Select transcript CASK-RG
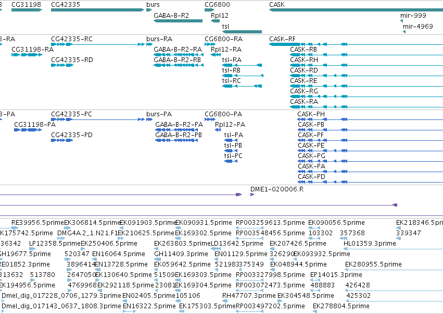Viewport: 443px width, 314px height. (x=366, y=96)
